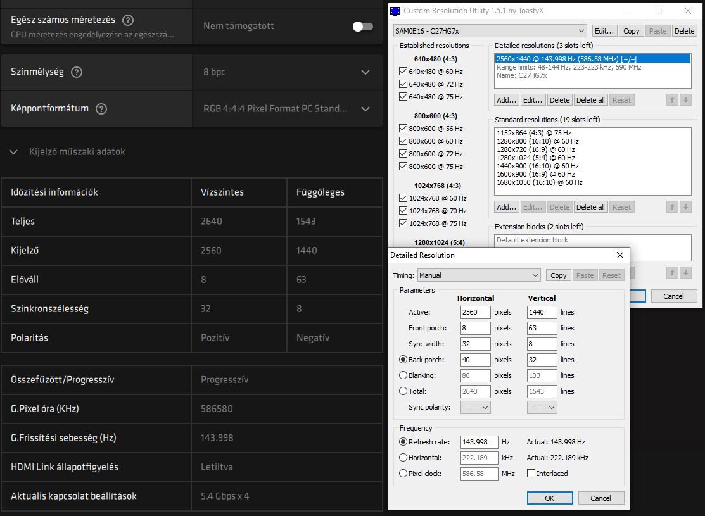Click down arrow in Standard resolutions section

pyautogui.click(x=685, y=207)
